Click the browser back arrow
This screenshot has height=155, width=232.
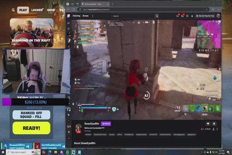[68, 9]
